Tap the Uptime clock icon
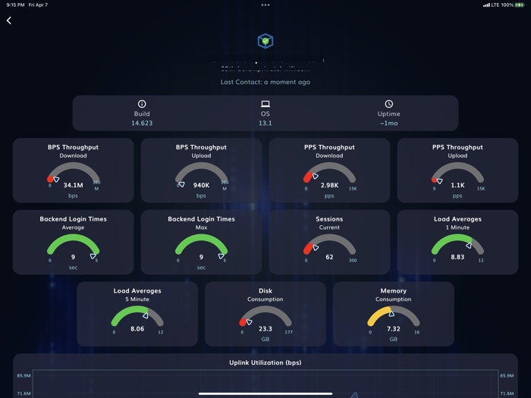The height and width of the screenshot is (398, 531). (388, 104)
